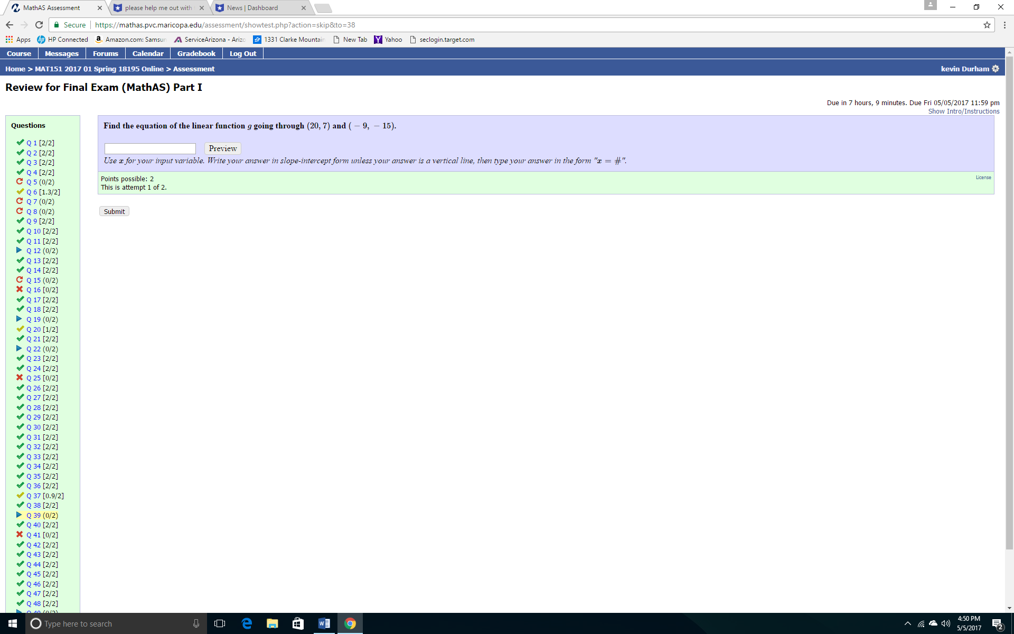This screenshot has width=1014, height=634.
Task: Bookmark this page with the star icon
Action: [987, 25]
